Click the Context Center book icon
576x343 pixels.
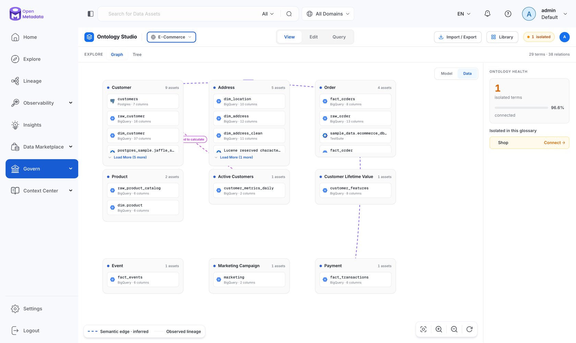click(15, 191)
